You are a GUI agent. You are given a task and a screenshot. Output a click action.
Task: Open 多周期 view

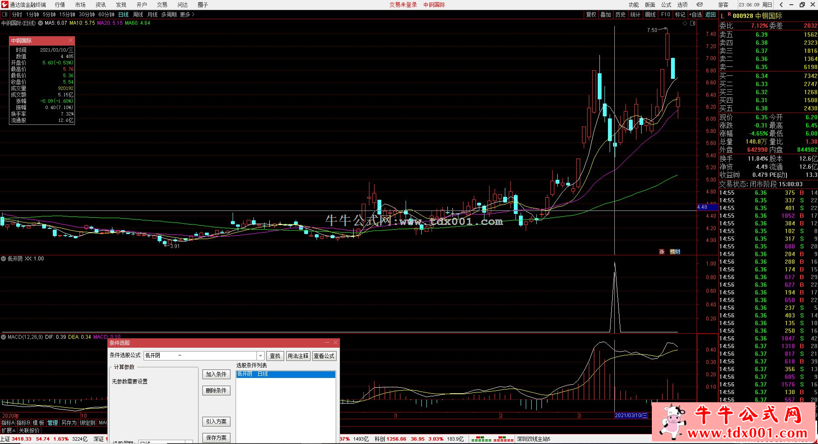169,14
